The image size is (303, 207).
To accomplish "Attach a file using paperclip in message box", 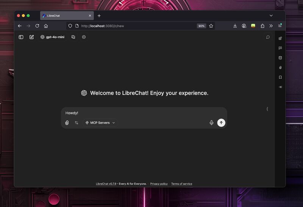I will tap(67, 123).
